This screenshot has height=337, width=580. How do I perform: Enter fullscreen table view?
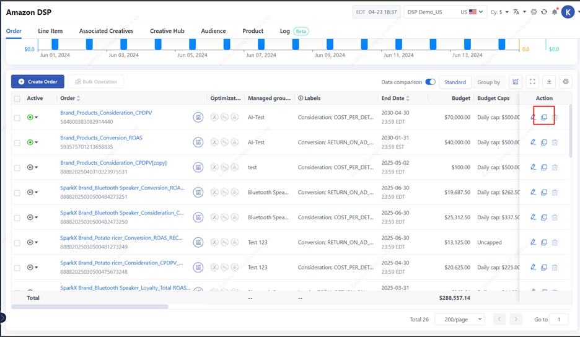(532, 82)
